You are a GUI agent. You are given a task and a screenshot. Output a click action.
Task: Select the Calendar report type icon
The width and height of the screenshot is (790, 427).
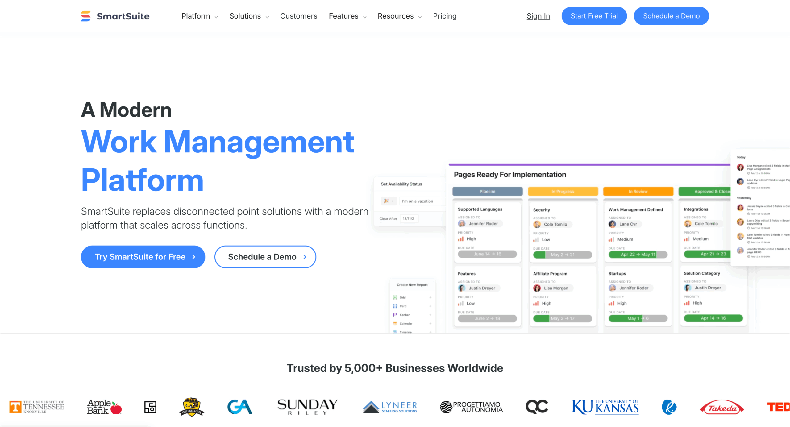395,323
